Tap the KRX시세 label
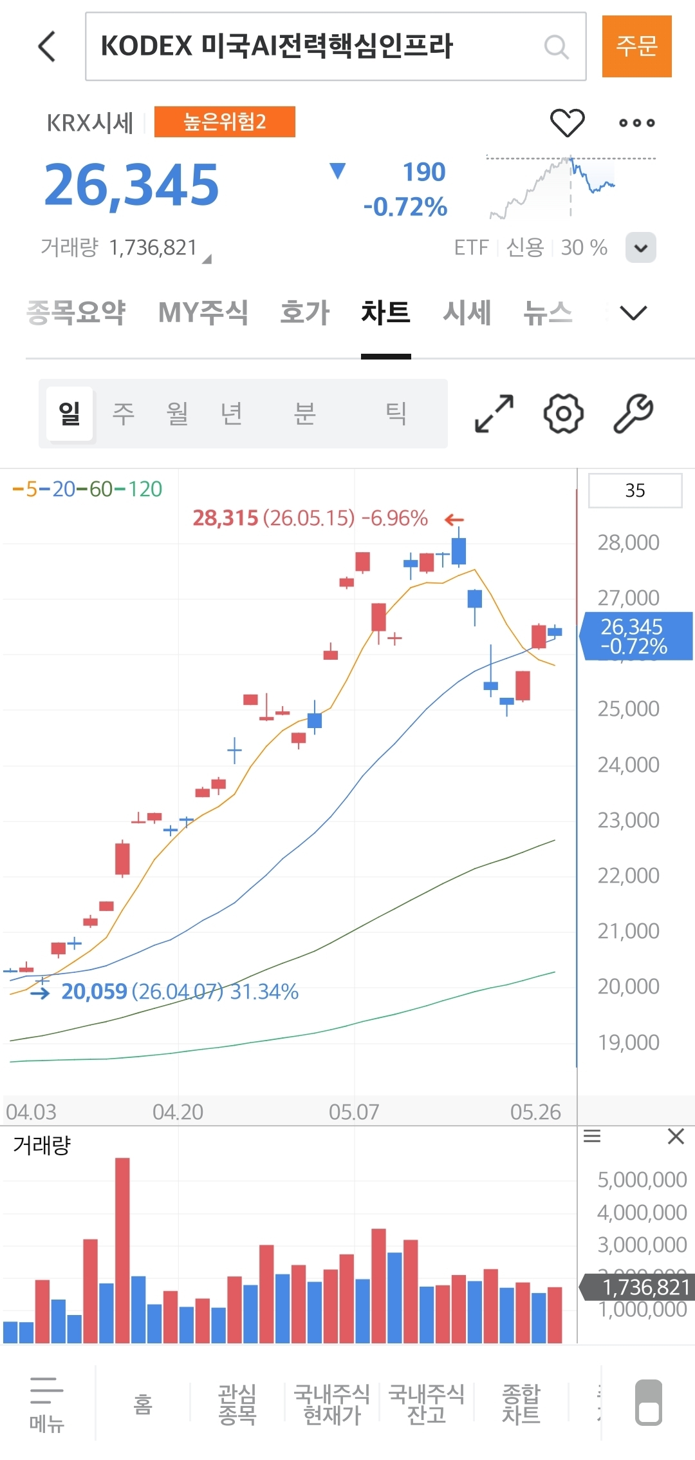 (x=90, y=122)
